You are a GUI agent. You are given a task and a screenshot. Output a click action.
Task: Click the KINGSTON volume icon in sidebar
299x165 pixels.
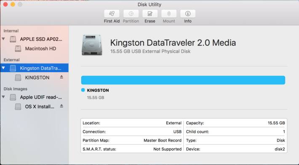[x=18, y=78]
